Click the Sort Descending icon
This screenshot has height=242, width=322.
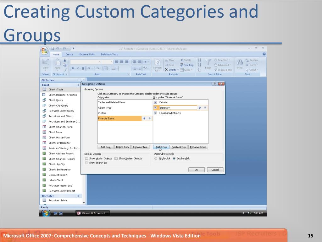(199, 65)
